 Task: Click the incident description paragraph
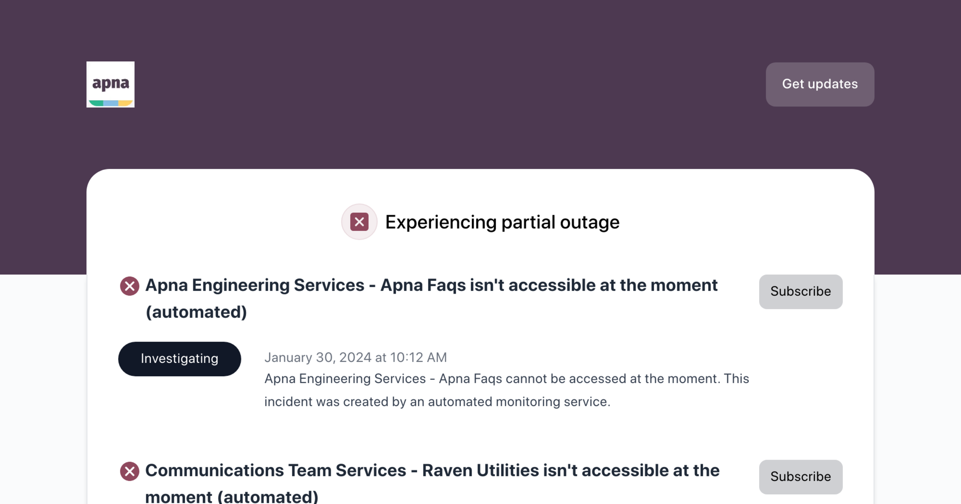(507, 390)
